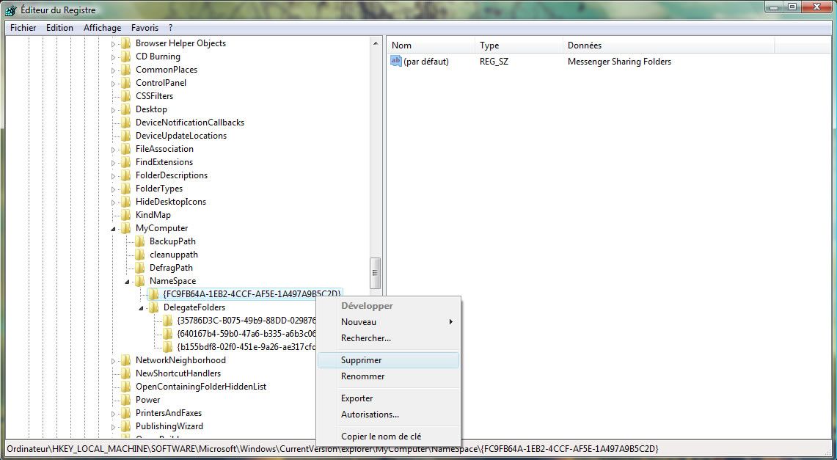Click the FileAssociation folder icon
This screenshot has height=460, width=837.
pyautogui.click(x=126, y=149)
